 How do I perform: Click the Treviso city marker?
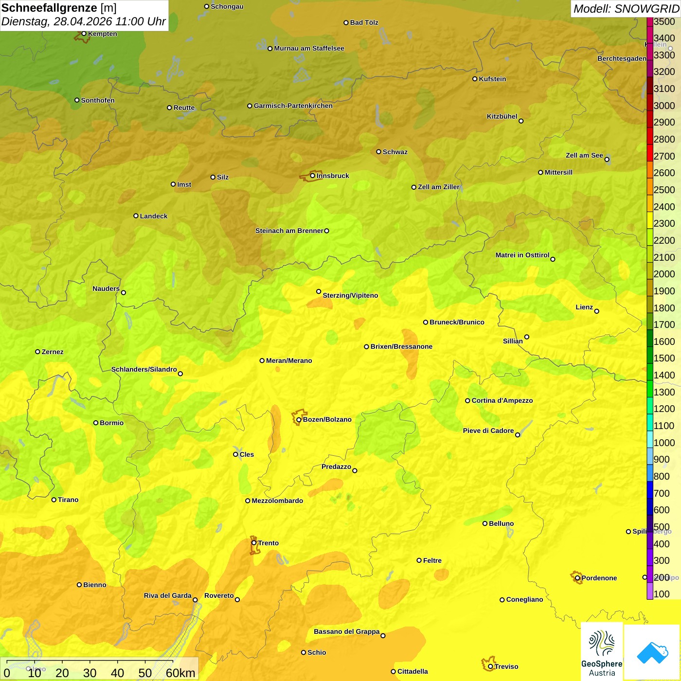pos(490,666)
